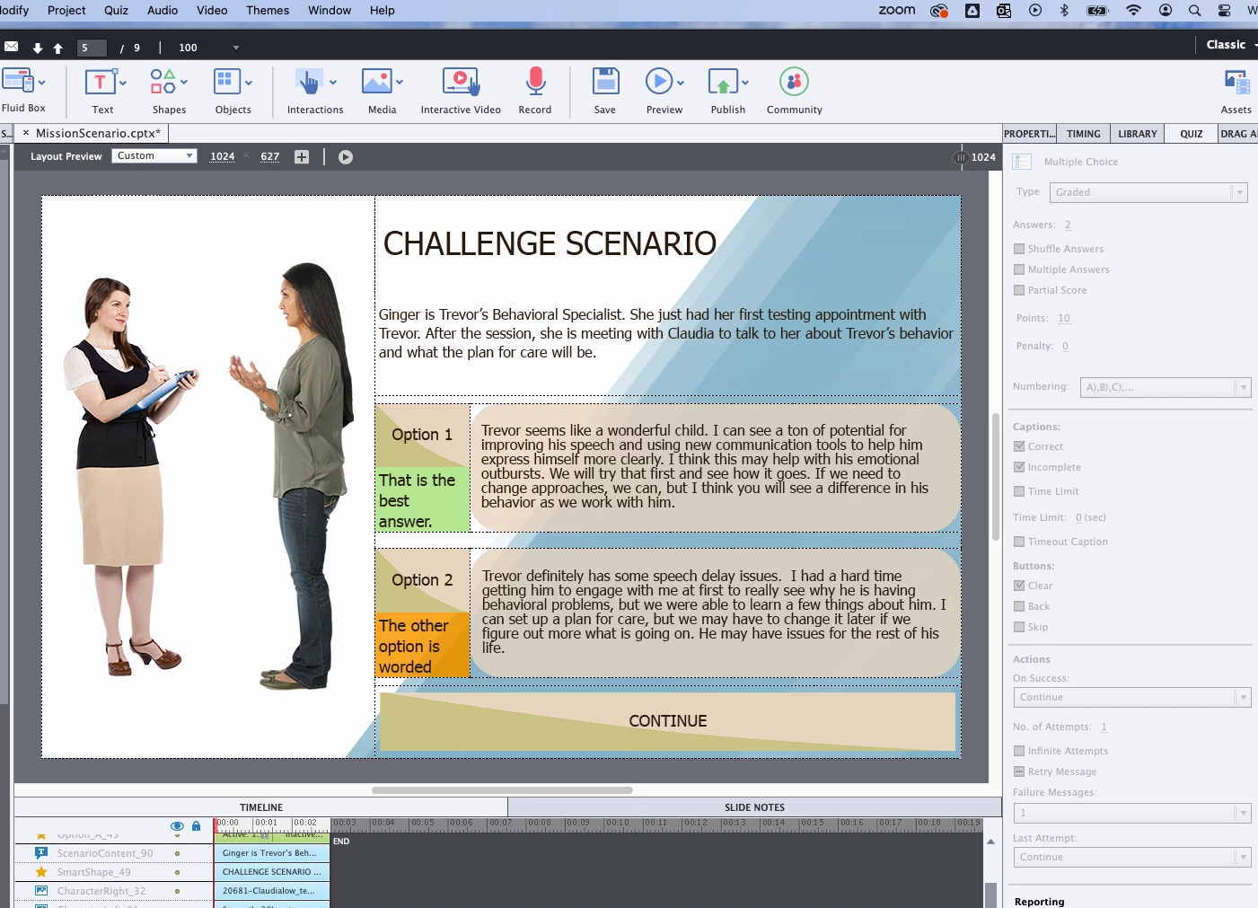The image size is (1258, 908).
Task: Open Layout Preview Custom dropdown
Action: [154, 156]
